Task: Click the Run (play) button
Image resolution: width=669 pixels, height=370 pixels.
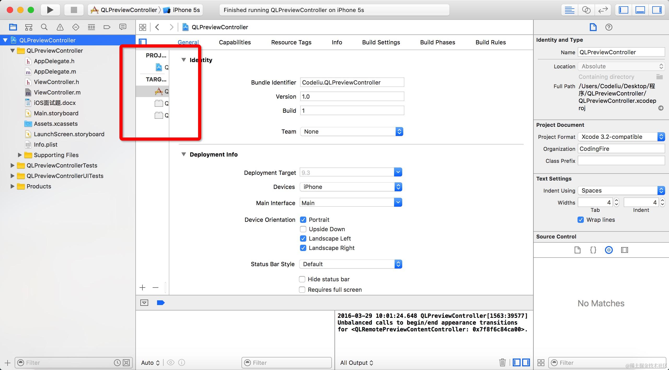Action: click(50, 10)
